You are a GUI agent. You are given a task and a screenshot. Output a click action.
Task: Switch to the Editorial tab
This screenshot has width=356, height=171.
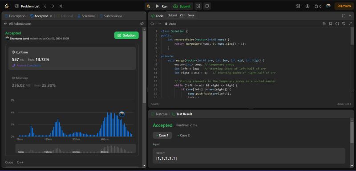(x=65, y=16)
